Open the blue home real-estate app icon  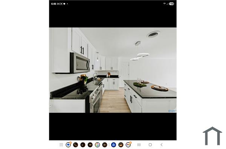coord(114,145)
